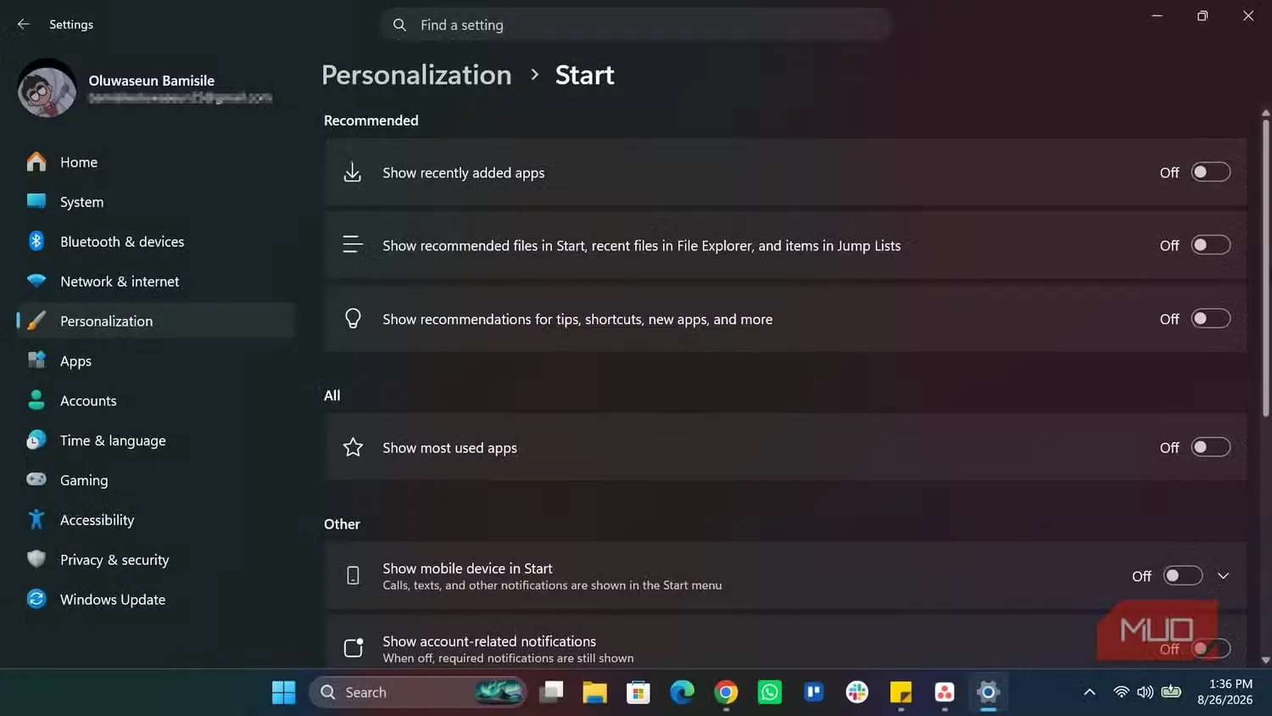
Task: Click the search magnifier icon in Find a setting
Action: [x=399, y=25]
